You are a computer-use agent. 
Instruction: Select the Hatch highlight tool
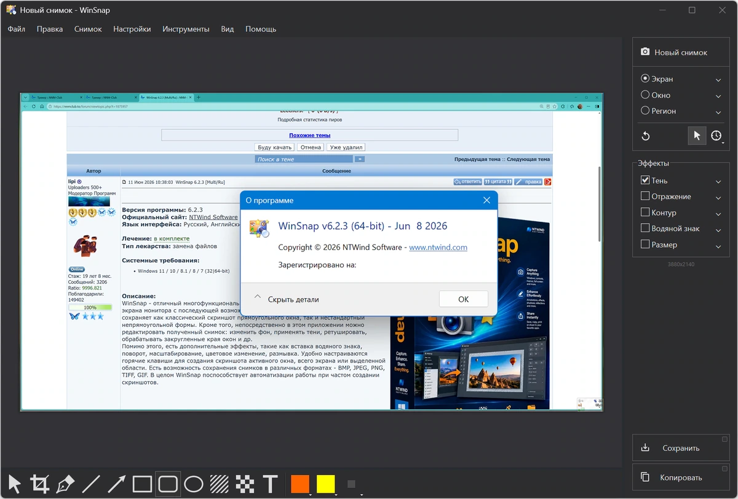click(220, 484)
